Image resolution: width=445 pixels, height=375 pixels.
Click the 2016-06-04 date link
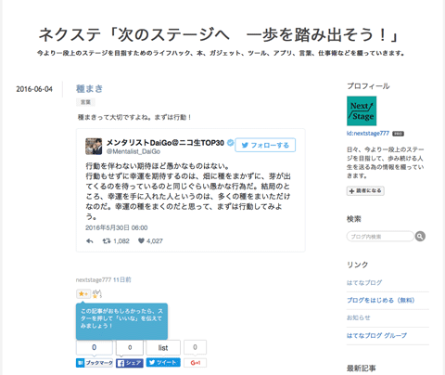click(34, 89)
